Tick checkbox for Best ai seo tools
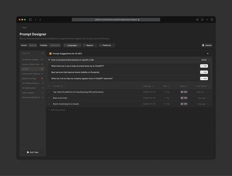This screenshot has height=176, width=232. point(49,98)
